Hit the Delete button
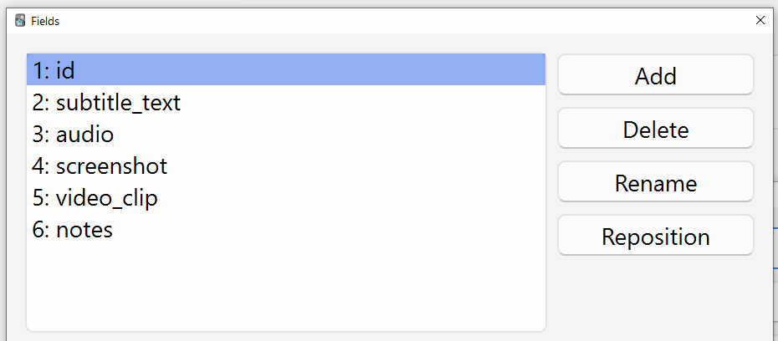 click(x=655, y=130)
